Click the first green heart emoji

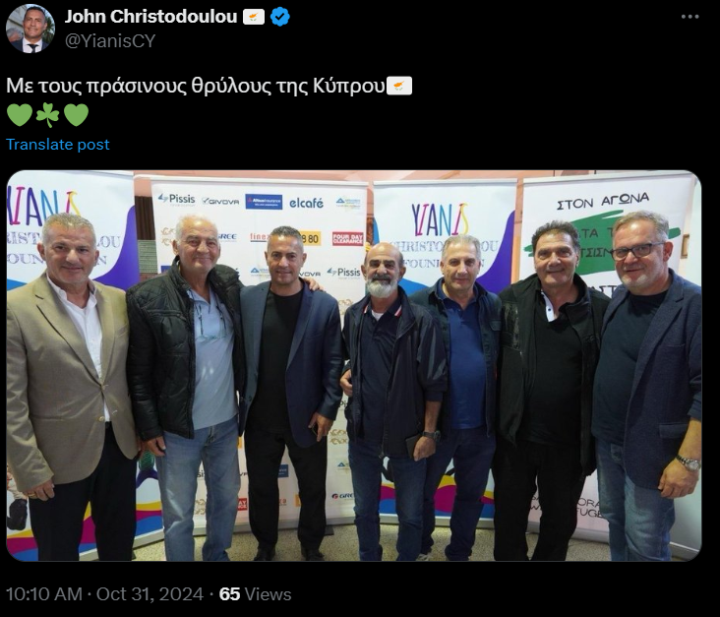20,115
